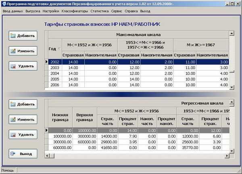
Task: Click the left arrow of the horizontal scrollbar
Action: tap(47, 156)
